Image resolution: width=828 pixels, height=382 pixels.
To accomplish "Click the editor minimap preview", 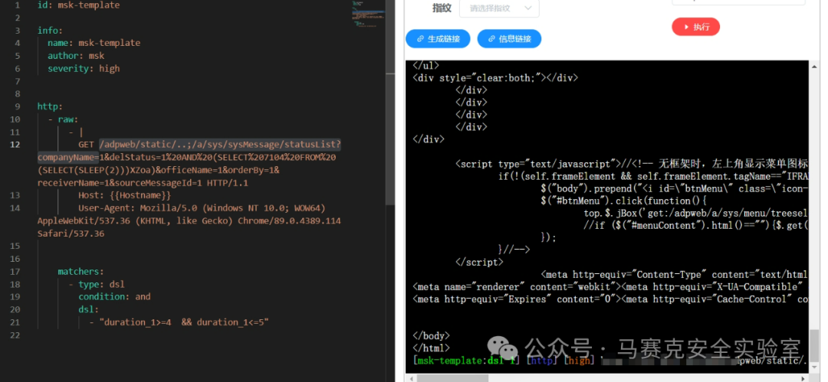I will click(x=368, y=13).
